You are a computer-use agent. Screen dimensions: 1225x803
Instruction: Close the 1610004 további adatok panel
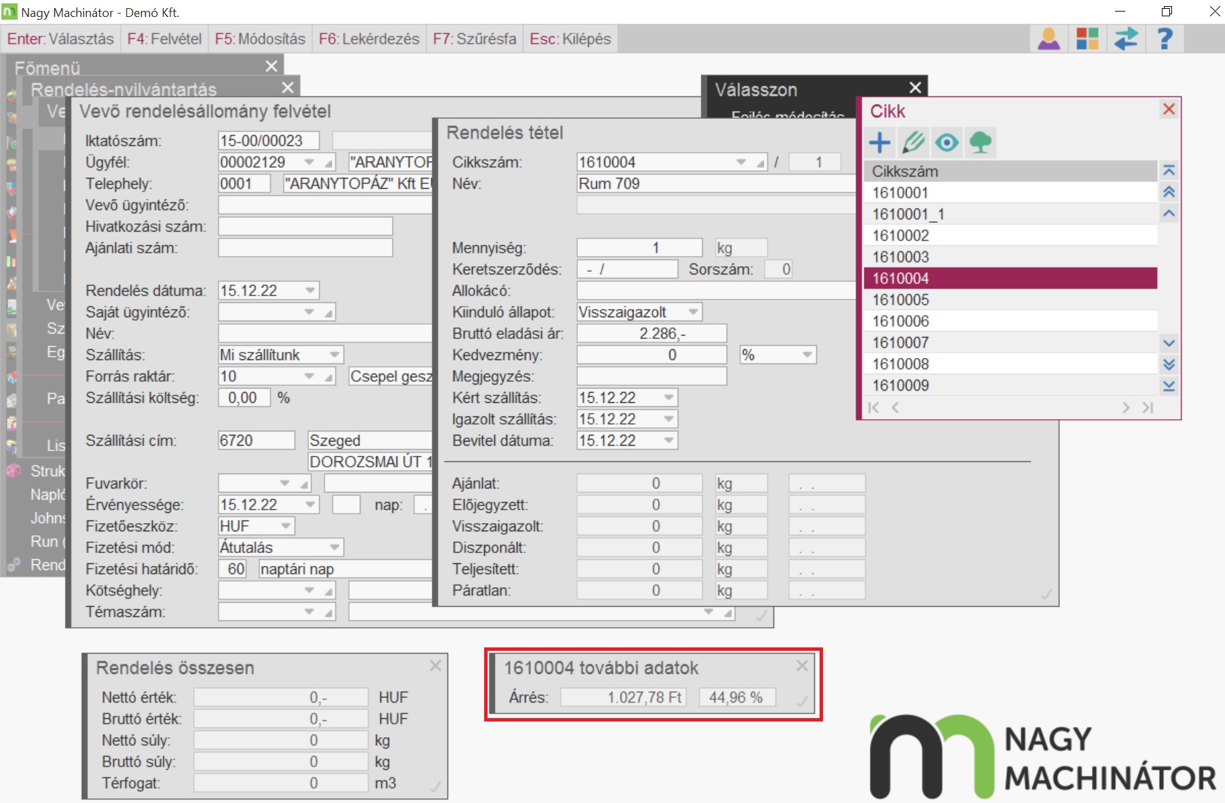(x=802, y=666)
